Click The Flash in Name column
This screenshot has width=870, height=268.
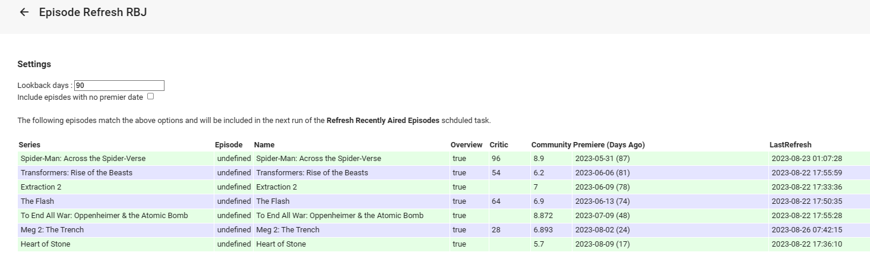point(352,201)
